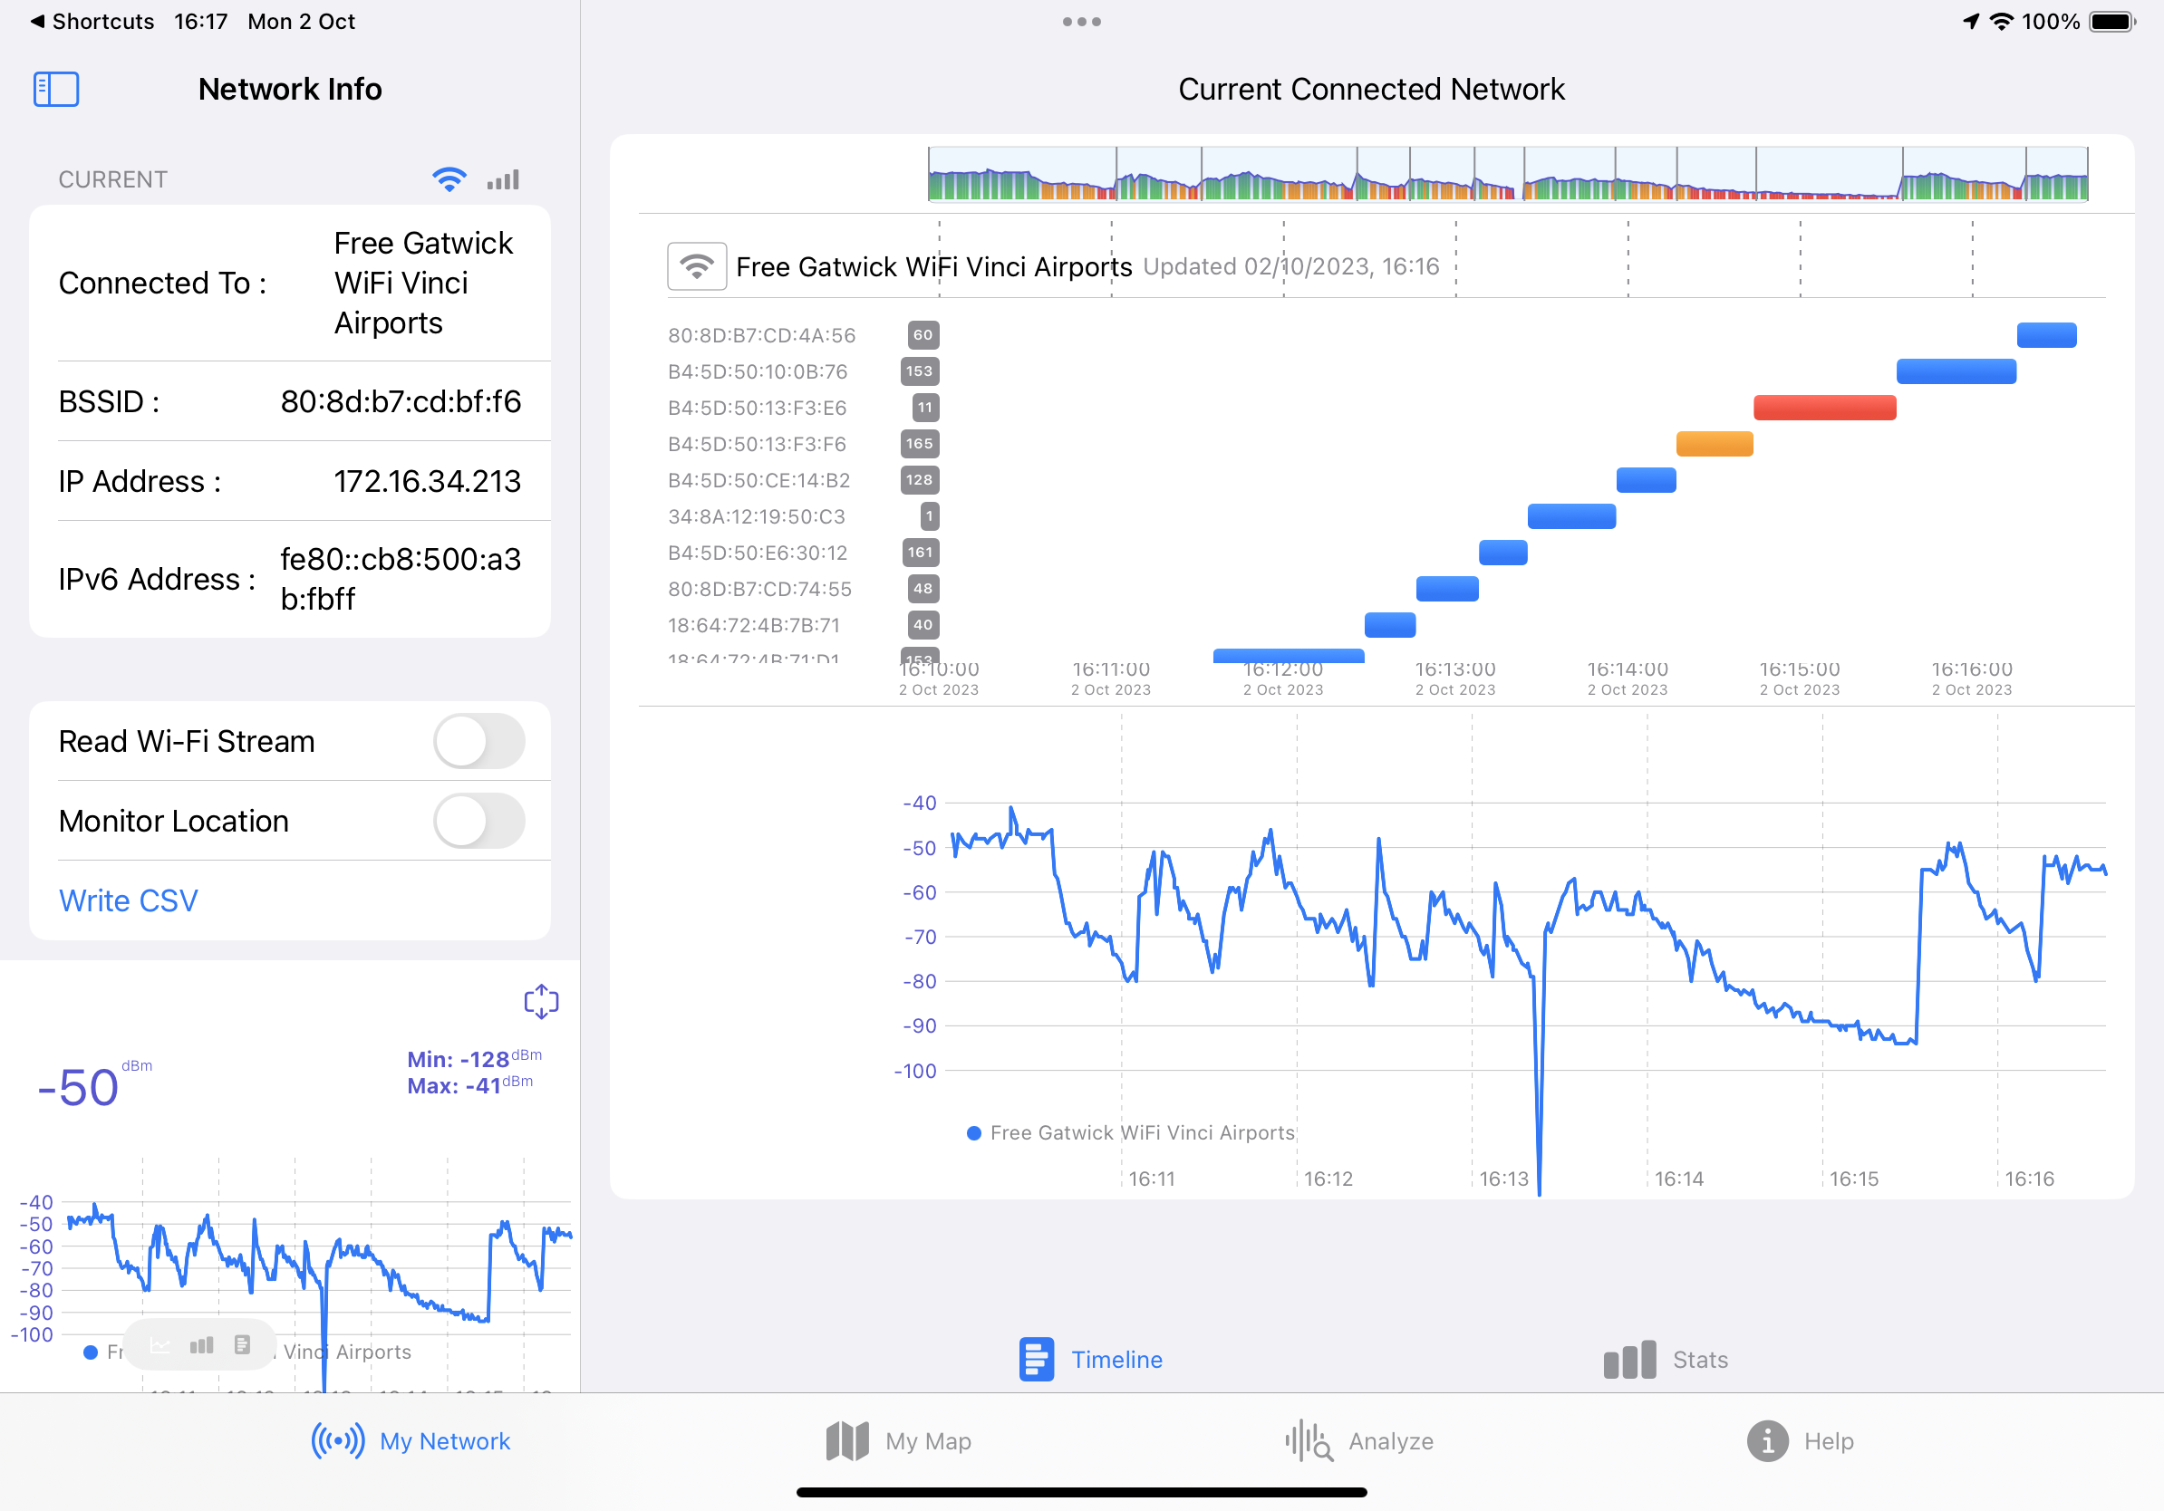Select BSSID row 80:8D:B7:CD:74:55
The height and width of the screenshot is (1511, 2164).
(x=759, y=589)
